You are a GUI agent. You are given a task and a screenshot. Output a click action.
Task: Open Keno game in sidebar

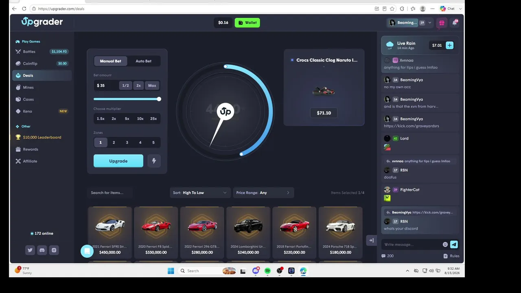(x=42, y=111)
